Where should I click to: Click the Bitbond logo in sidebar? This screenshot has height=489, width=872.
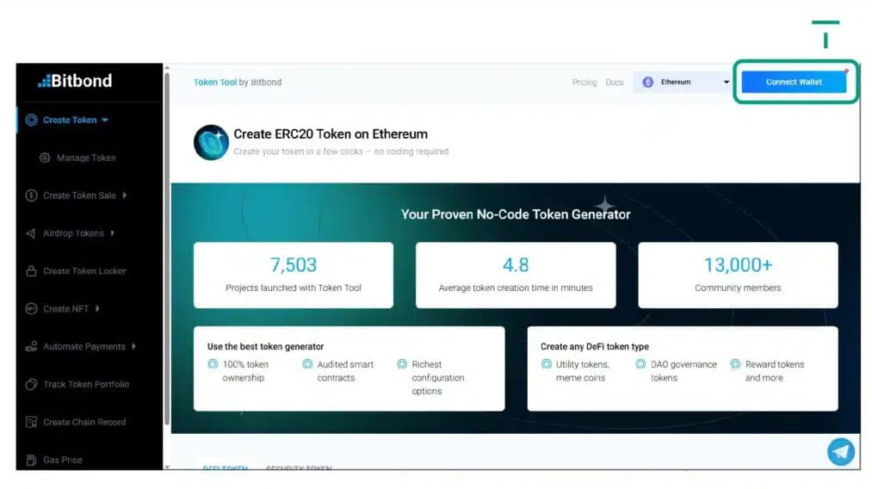point(75,81)
